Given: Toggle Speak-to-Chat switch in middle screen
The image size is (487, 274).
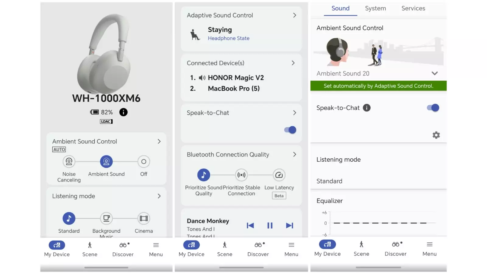Looking at the screenshot, I should 290,130.
